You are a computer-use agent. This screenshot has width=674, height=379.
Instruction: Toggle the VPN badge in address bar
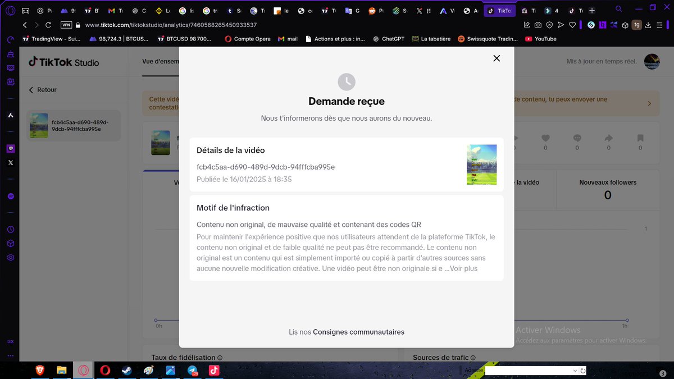pos(66,25)
